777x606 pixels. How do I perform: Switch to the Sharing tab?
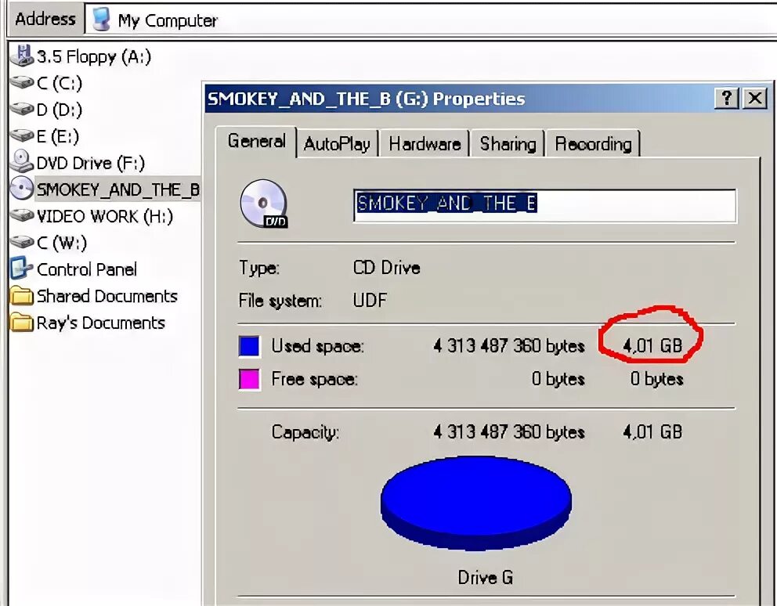506,143
